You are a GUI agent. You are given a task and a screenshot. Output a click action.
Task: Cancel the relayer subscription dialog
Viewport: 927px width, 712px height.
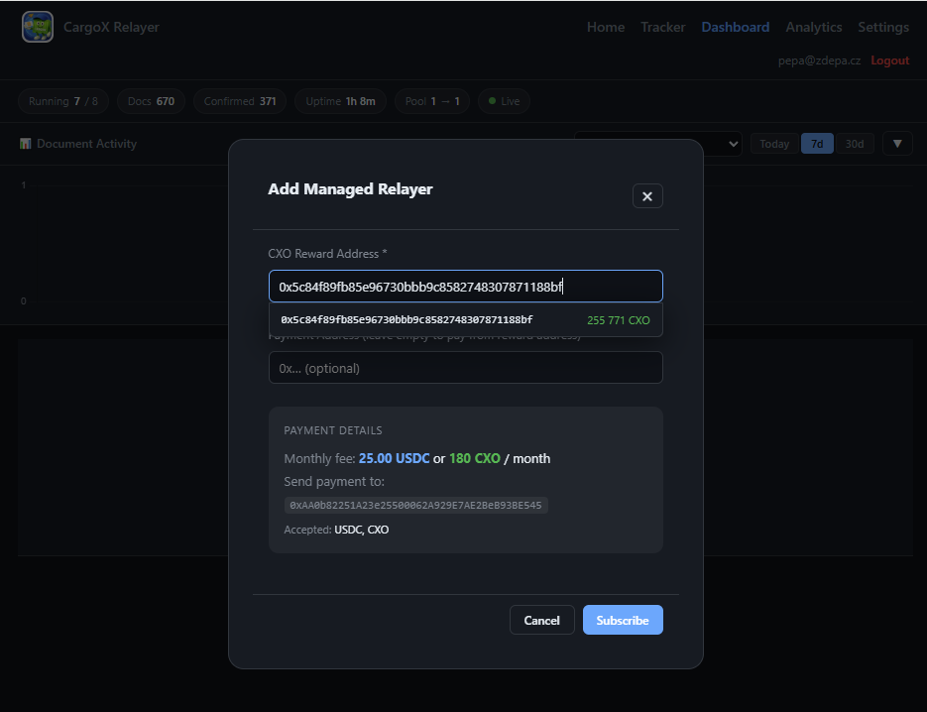click(541, 619)
